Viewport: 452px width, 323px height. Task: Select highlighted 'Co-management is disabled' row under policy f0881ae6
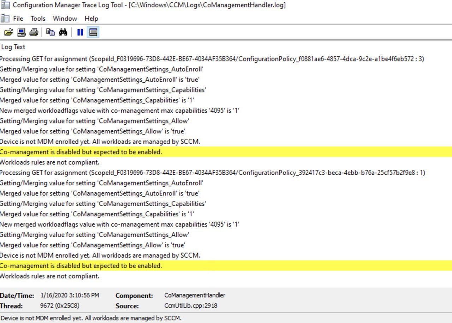tap(226, 152)
